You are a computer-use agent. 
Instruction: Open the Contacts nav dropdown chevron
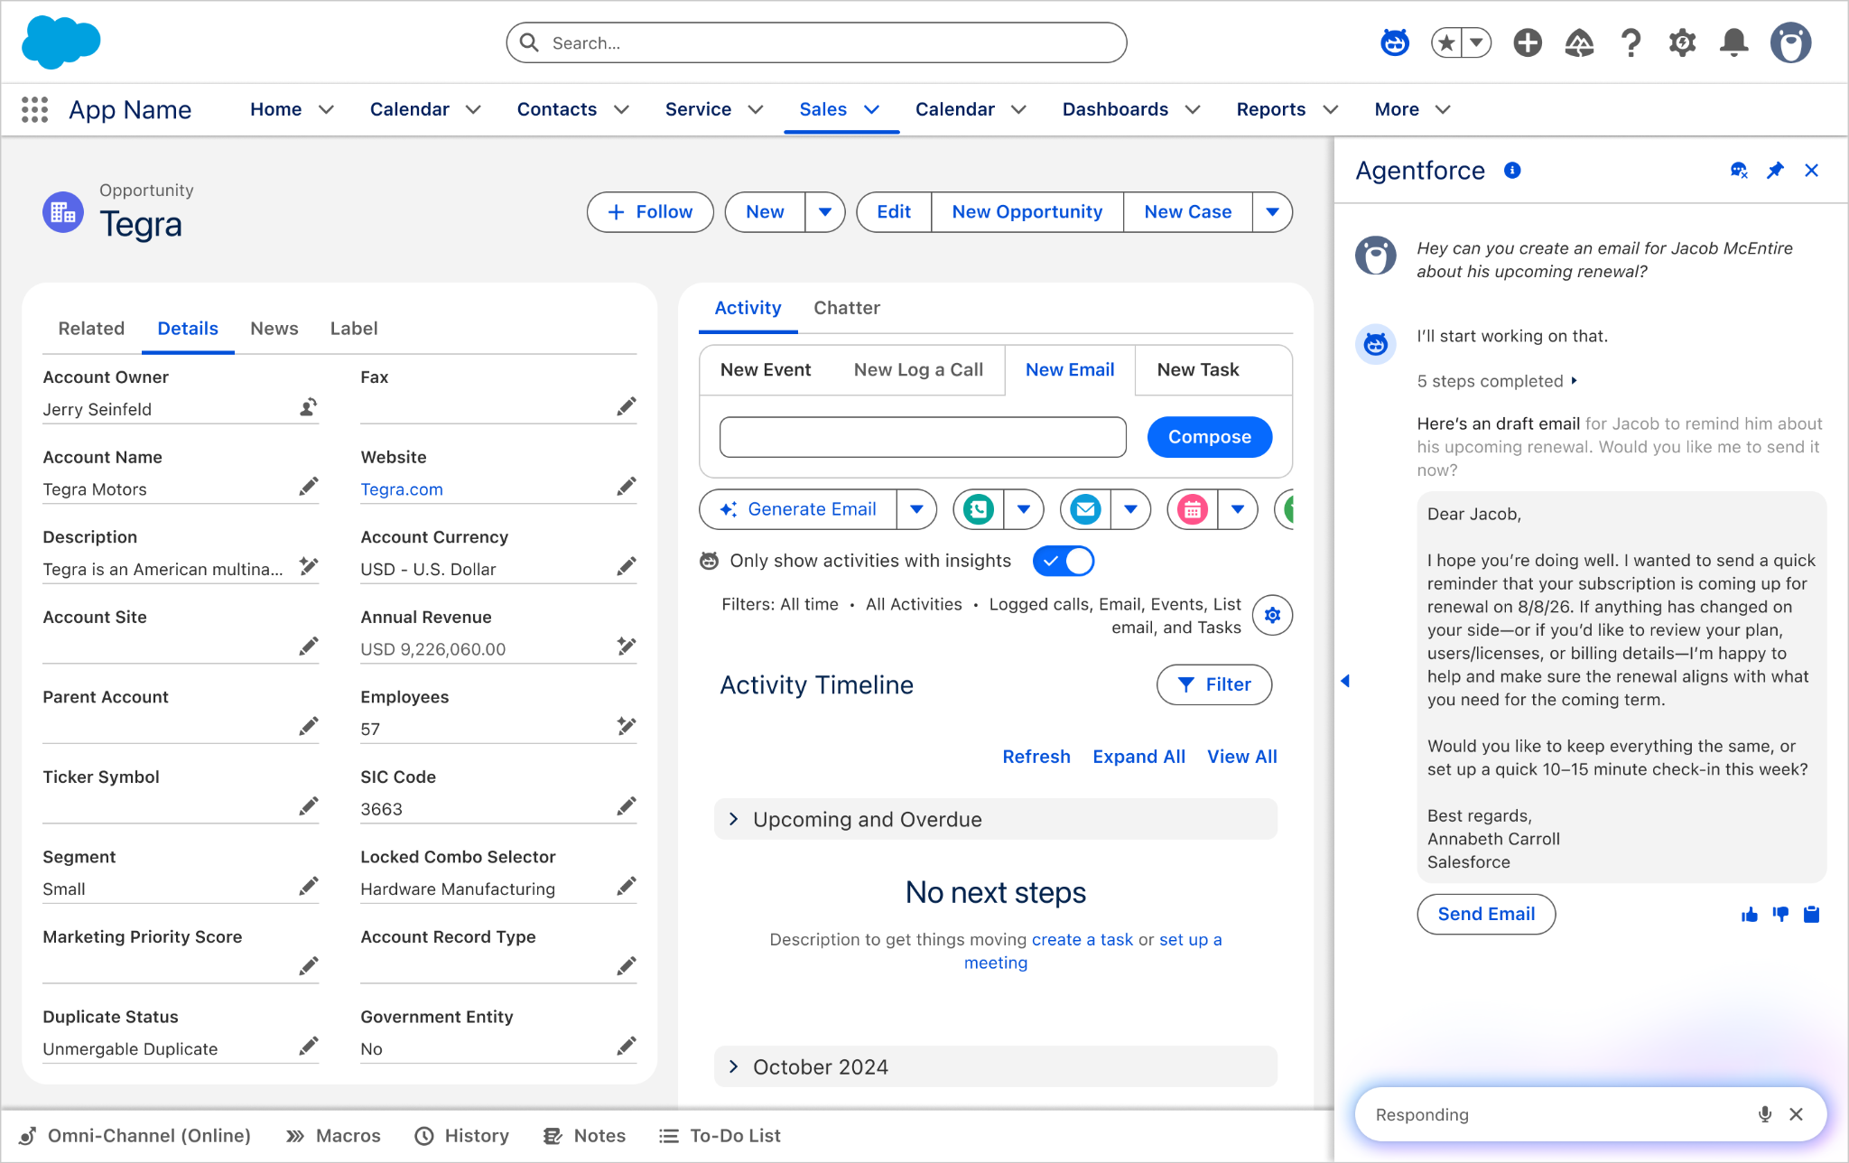click(621, 109)
